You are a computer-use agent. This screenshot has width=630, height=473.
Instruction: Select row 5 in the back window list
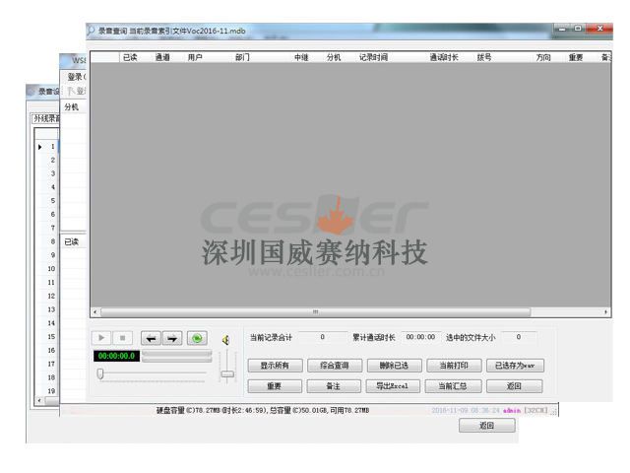point(47,201)
